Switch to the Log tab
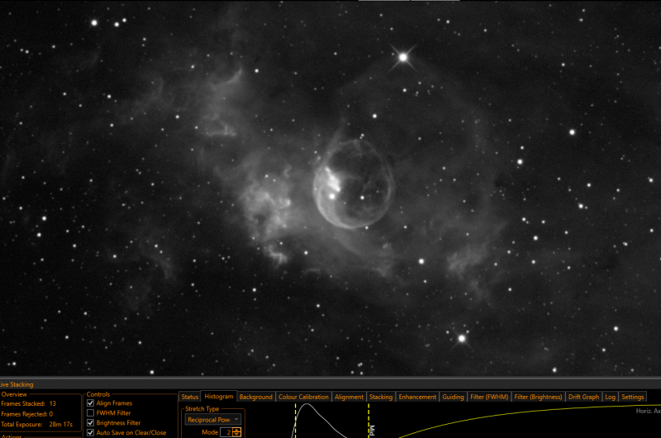Screen dimensions: 661x438 click(x=610, y=397)
